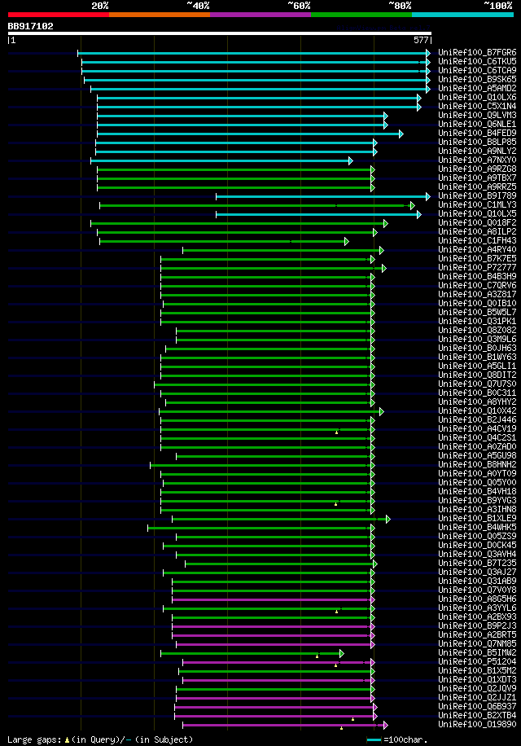
Task: Click the green ~80% identity legend segment
Action: coord(361,15)
